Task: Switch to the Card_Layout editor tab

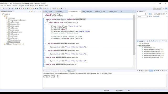Action: click(x=48, y=11)
